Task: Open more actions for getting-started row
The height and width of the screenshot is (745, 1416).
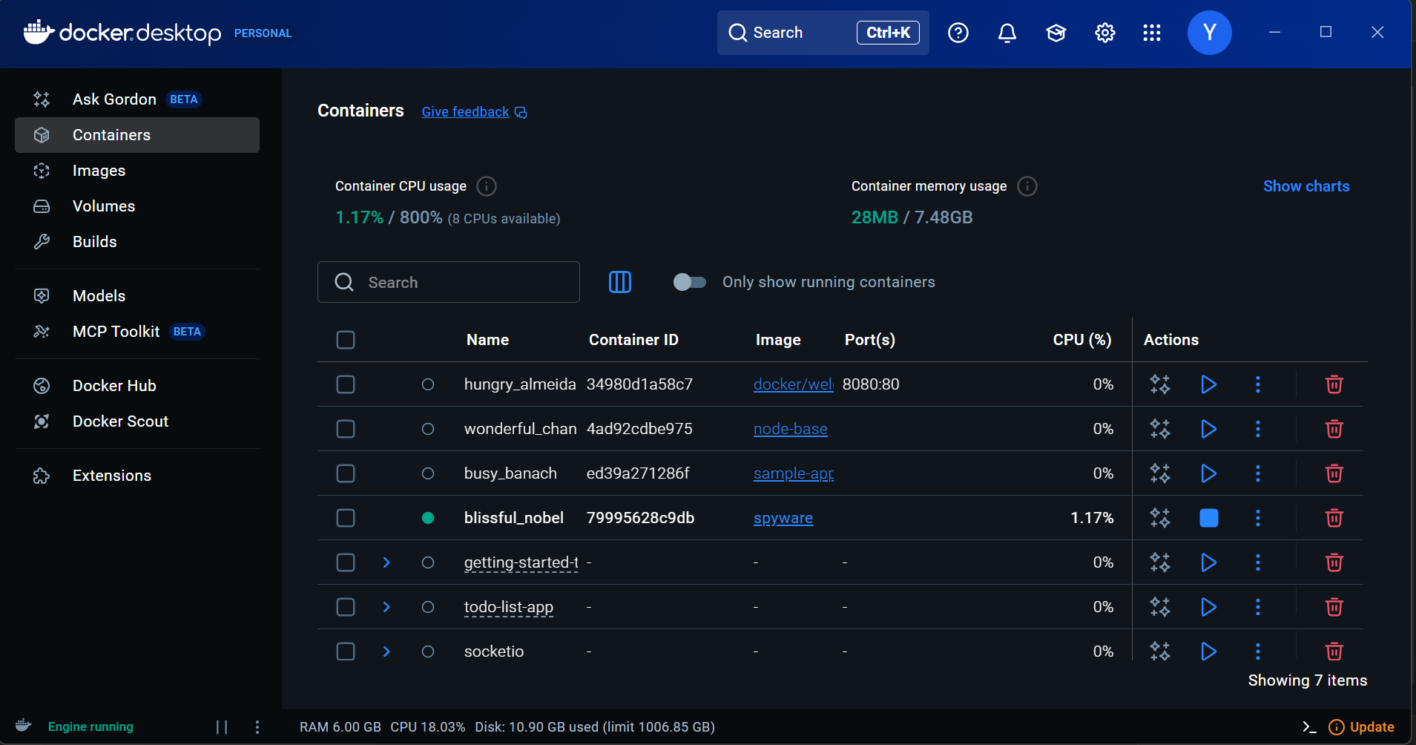Action: (1257, 562)
